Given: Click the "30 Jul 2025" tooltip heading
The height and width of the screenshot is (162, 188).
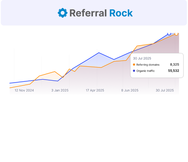Looking at the screenshot, I should 142,58.
